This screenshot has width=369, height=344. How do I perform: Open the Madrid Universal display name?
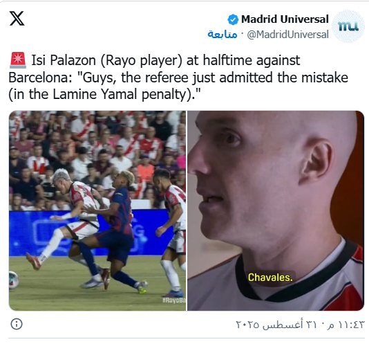click(x=285, y=19)
